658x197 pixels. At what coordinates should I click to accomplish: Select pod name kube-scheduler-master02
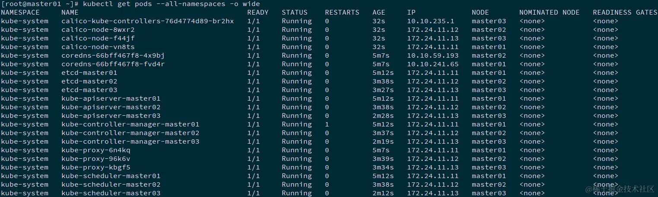111,185
